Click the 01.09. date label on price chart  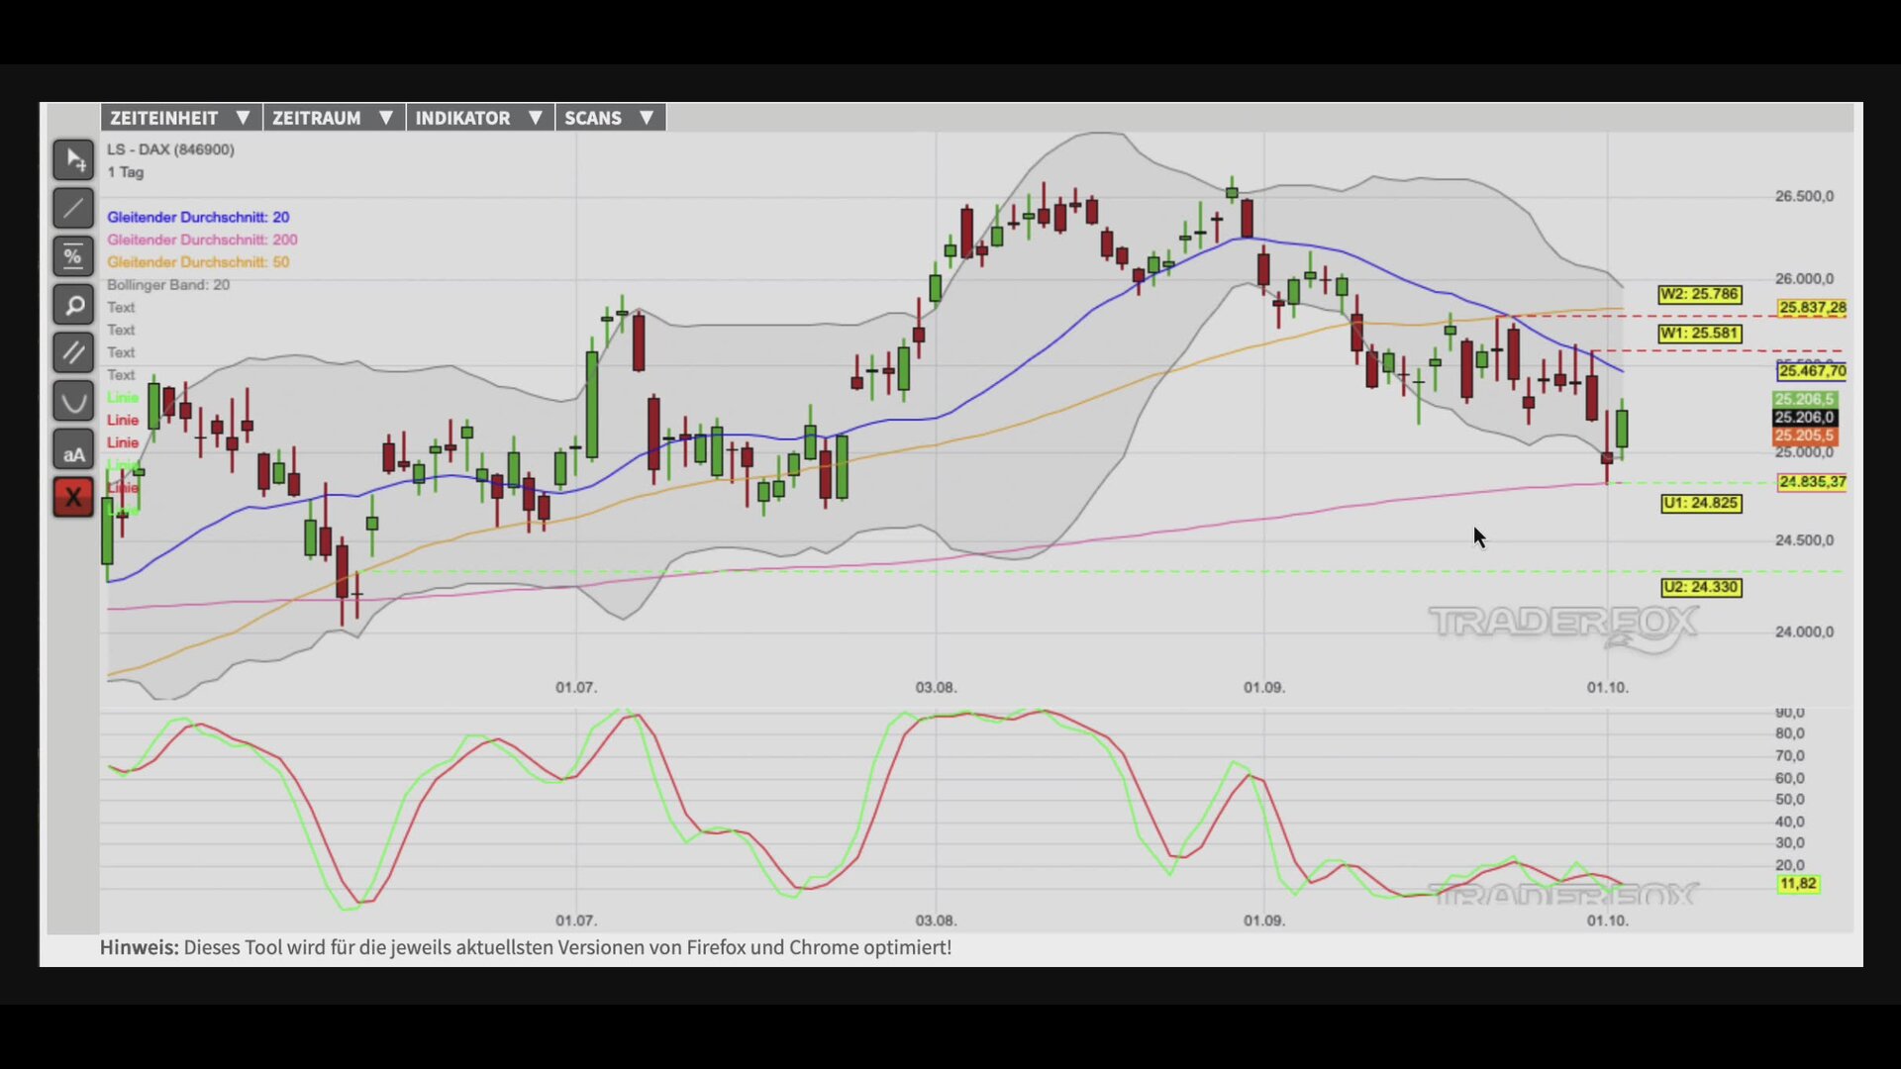1264,687
